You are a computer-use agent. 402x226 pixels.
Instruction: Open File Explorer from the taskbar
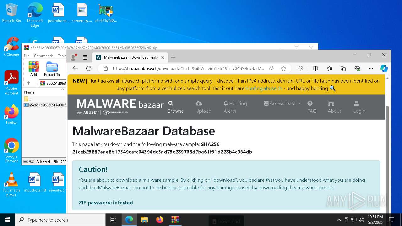pos(144,220)
